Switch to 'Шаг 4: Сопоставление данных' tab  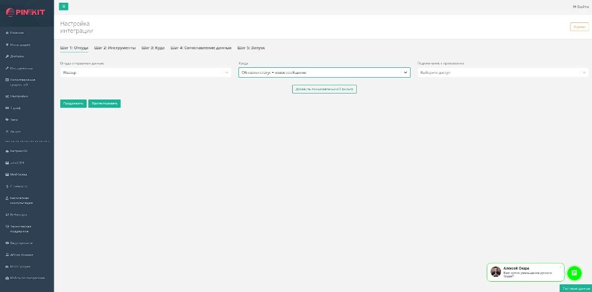click(x=201, y=48)
